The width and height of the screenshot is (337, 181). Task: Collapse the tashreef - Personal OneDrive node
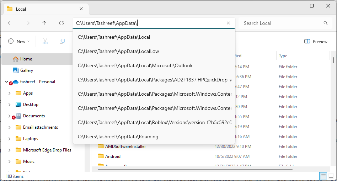point(6,82)
